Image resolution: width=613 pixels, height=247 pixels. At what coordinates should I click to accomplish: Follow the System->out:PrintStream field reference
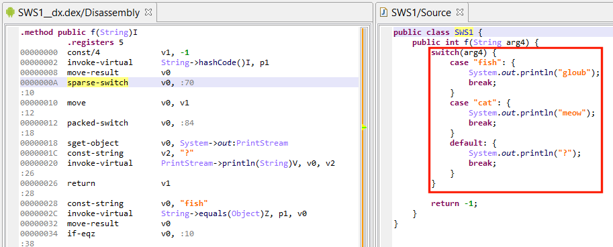tap(224, 143)
